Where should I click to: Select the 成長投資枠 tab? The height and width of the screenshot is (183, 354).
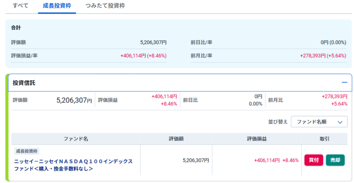[x=57, y=6]
